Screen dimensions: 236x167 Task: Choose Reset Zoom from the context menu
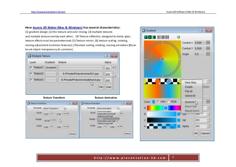coord(192,111)
